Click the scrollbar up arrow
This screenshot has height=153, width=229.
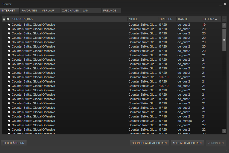224,25
